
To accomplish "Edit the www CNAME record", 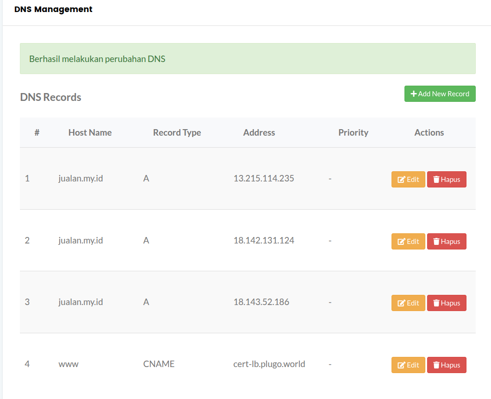I will coord(408,365).
